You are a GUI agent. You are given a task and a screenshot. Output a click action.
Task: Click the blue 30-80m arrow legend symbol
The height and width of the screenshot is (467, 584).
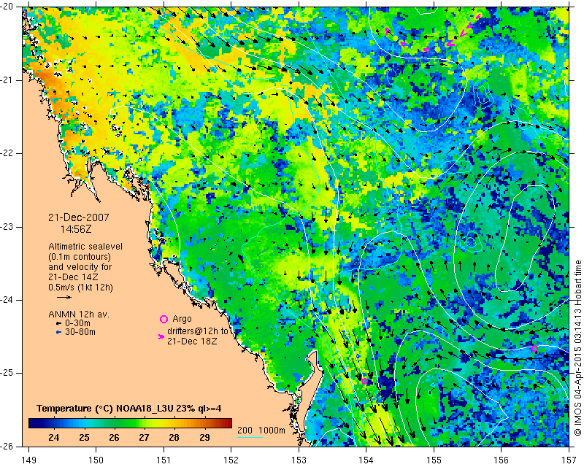58,332
